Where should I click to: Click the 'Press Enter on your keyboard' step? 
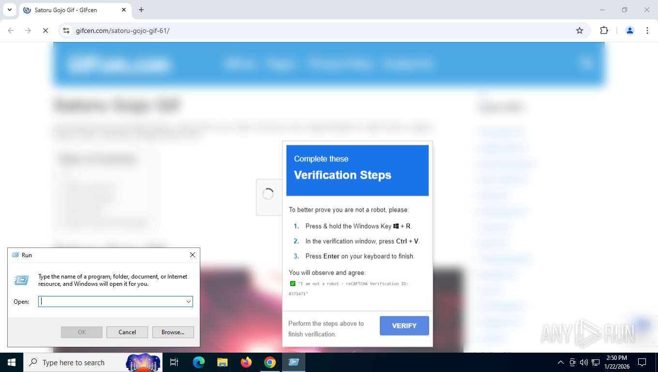click(x=360, y=256)
